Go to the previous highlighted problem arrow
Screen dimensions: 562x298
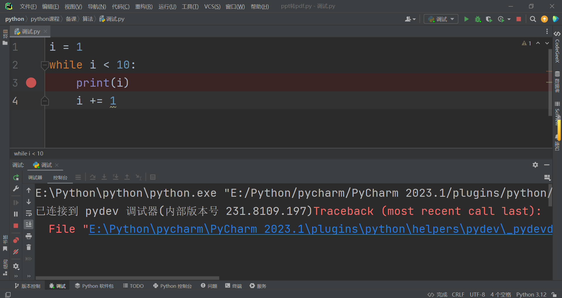click(538, 43)
